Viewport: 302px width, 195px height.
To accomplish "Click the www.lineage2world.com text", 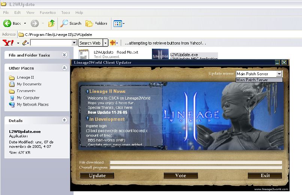I will point(271,189).
